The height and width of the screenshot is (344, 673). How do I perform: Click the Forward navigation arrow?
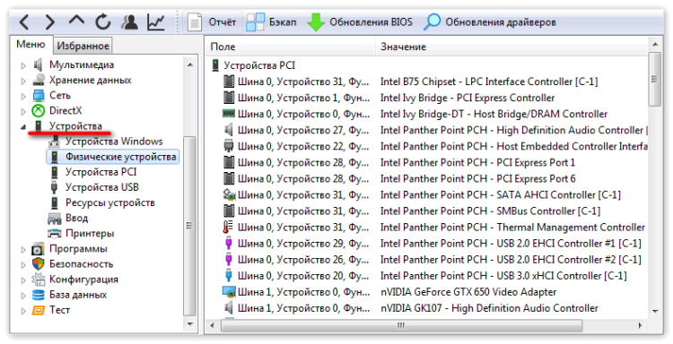[50, 21]
